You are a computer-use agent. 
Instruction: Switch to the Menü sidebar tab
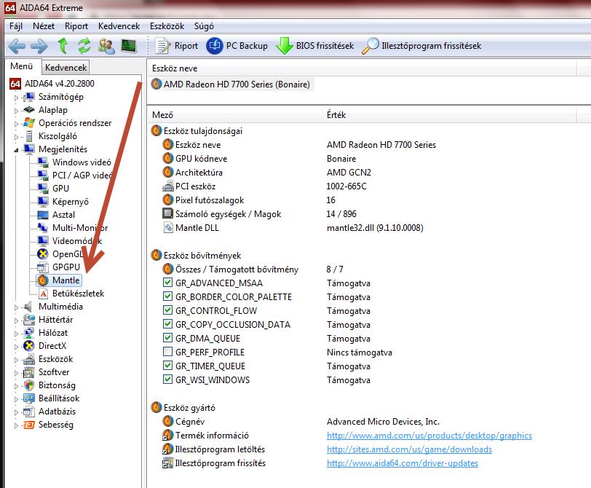pyautogui.click(x=22, y=66)
